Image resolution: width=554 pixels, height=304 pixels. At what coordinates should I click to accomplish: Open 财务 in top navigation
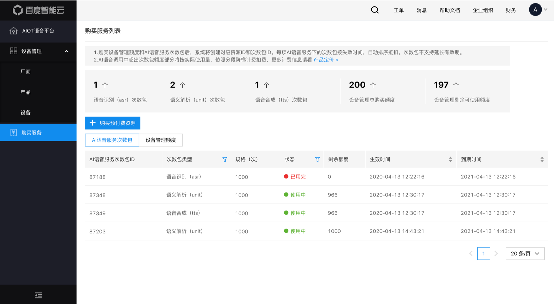click(x=511, y=10)
